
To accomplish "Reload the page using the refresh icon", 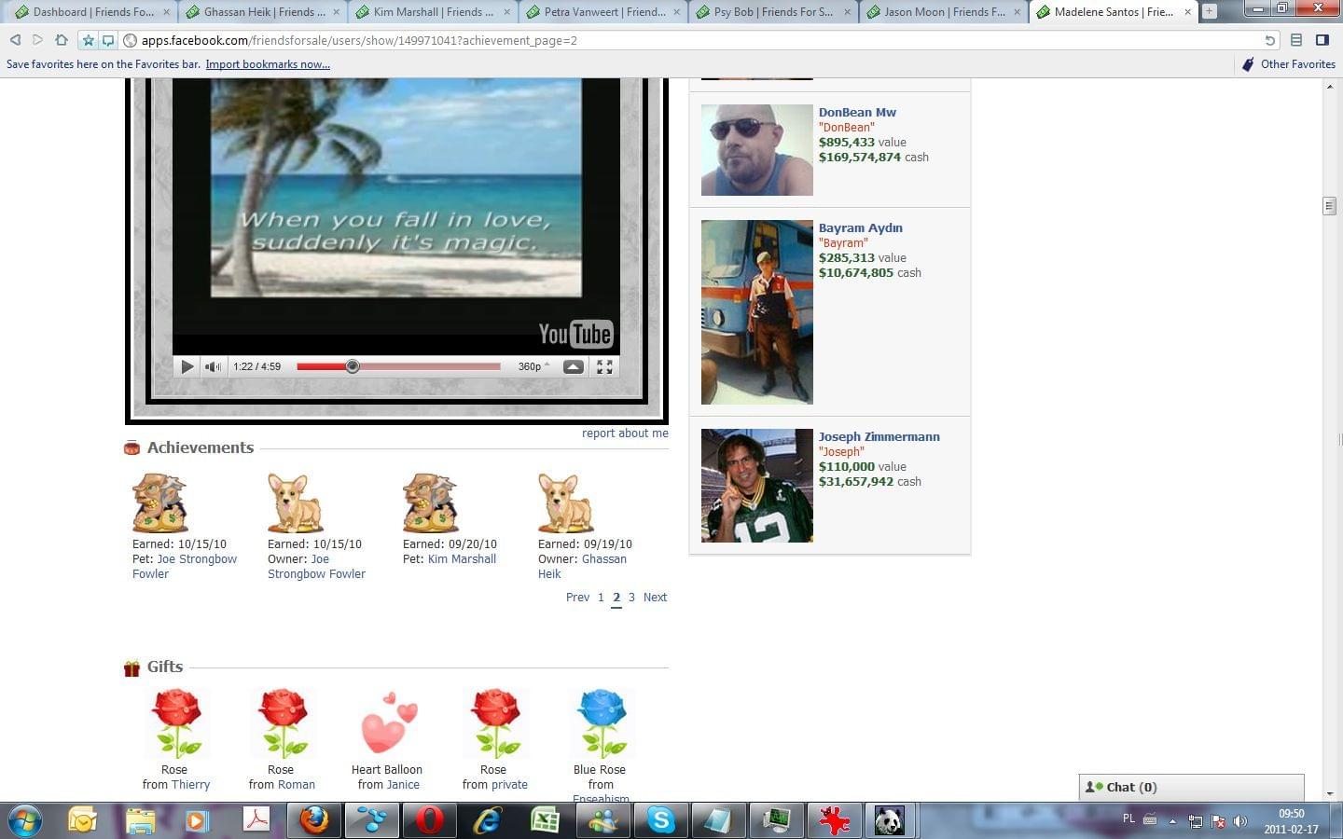I will (1269, 40).
